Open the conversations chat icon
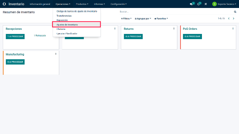Screen dimensions: 239x134 tap(191, 4)
